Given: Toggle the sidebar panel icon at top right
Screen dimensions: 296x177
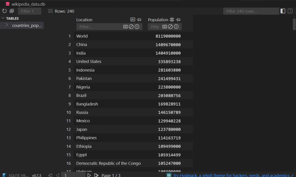Looking at the screenshot, I should [282, 11].
